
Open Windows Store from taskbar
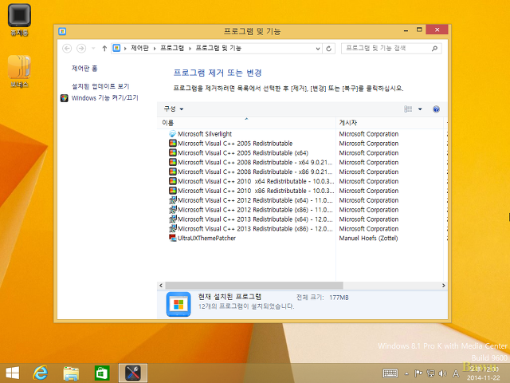pos(102,373)
